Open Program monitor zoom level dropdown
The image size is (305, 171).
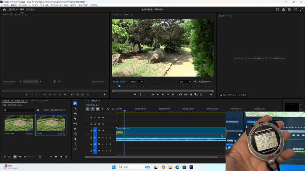(136, 82)
